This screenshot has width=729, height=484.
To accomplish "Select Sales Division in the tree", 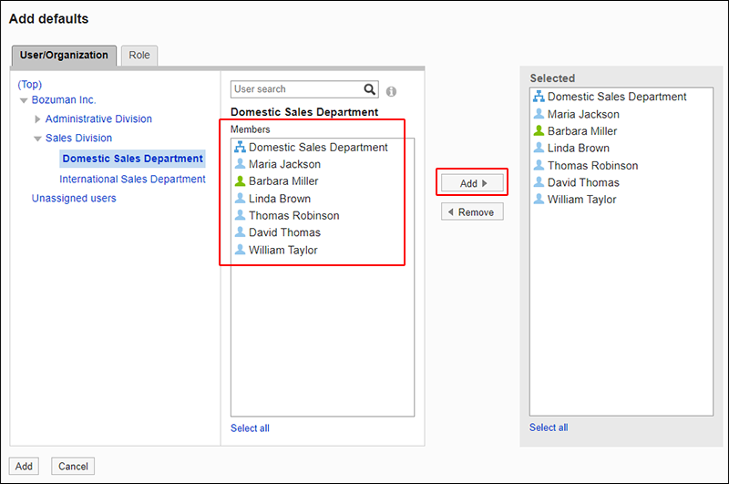I will coord(78,138).
